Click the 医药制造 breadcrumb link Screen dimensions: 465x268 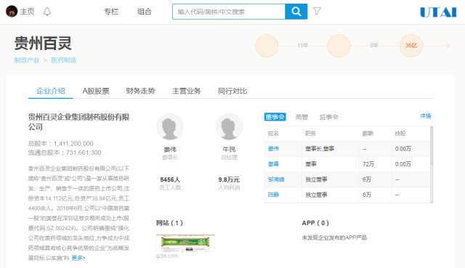pyautogui.click(x=64, y=60)
